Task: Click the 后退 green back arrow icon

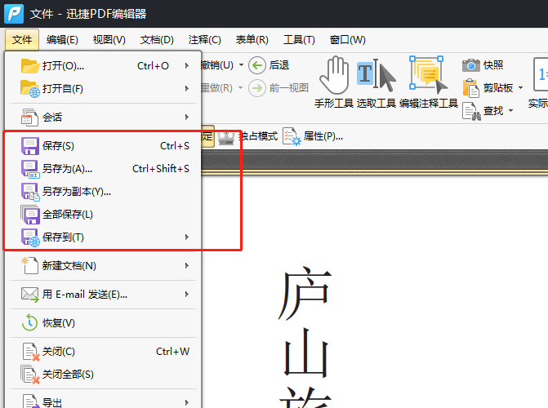Action: point(257,65)
